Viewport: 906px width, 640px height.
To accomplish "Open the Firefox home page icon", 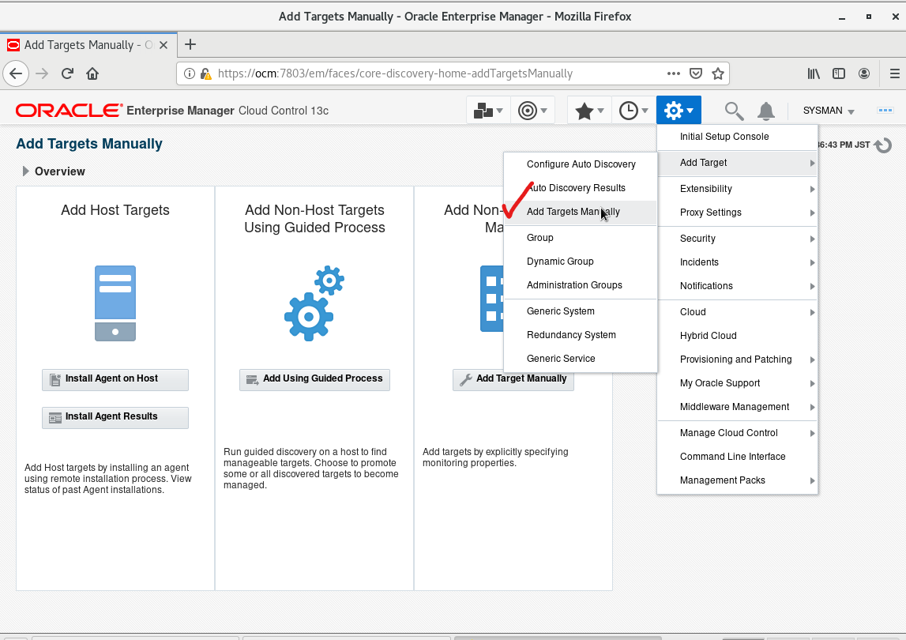I will point(92,73).
